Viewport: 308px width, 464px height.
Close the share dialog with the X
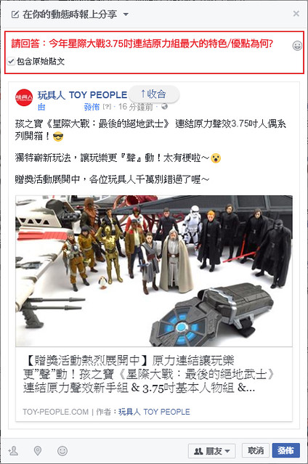click(x=296, y=14)
